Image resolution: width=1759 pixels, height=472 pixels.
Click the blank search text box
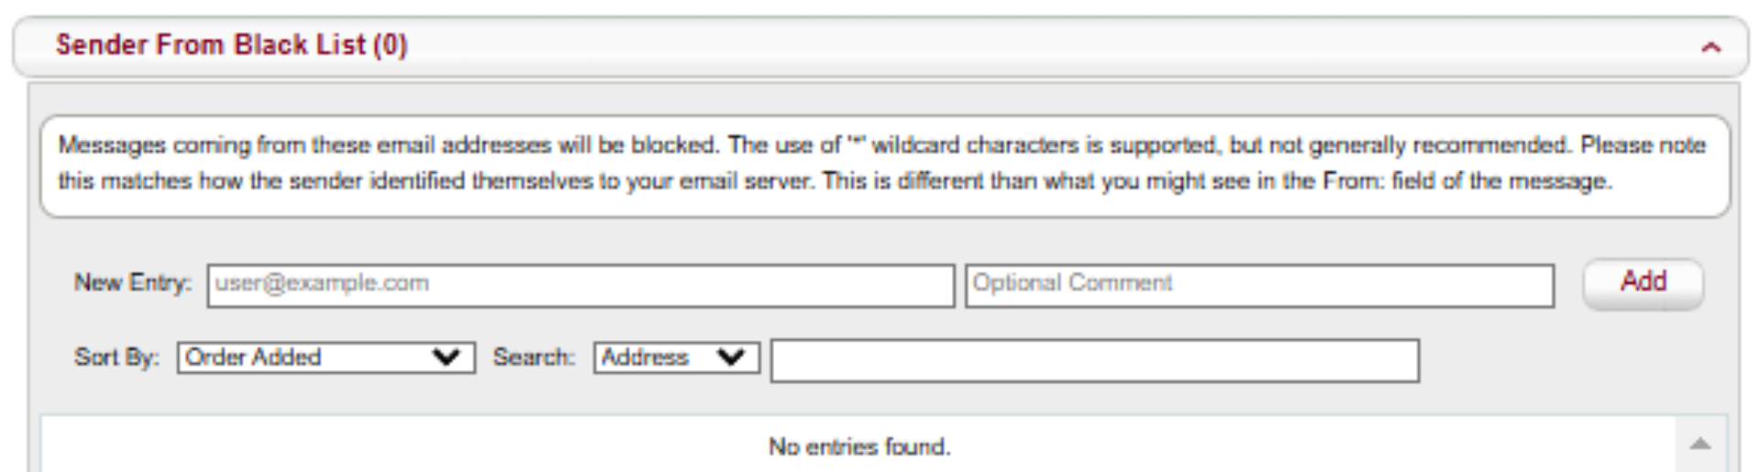pos(1095,360)
